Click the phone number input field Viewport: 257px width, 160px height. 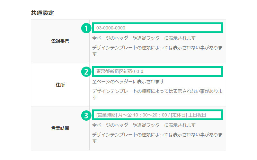coord(157,28)
